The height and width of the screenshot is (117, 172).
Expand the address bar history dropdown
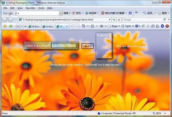110,20
